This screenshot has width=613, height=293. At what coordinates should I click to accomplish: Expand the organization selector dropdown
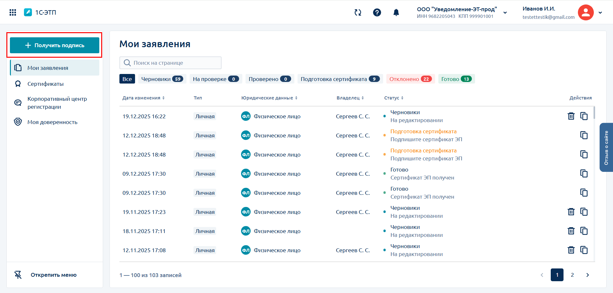(505, 13)
